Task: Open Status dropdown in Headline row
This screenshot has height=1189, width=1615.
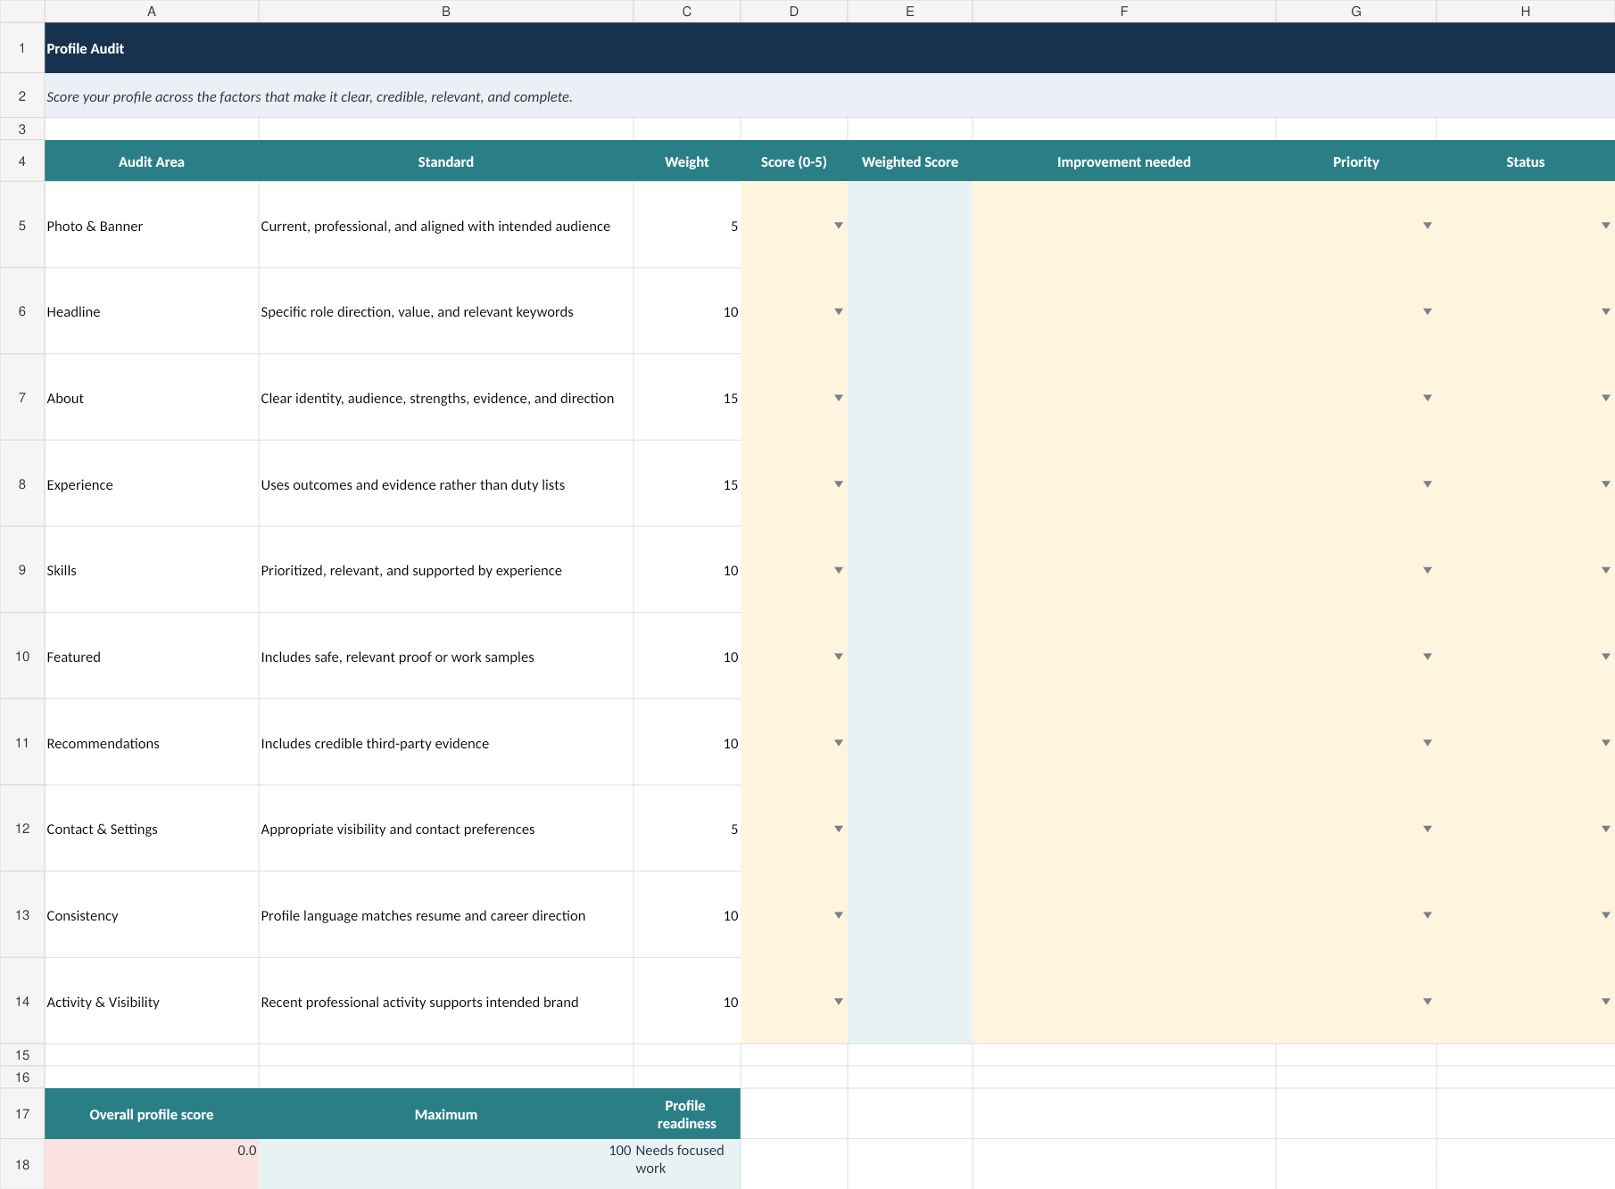Action: pyautogui.click(x=1606, y=311)
